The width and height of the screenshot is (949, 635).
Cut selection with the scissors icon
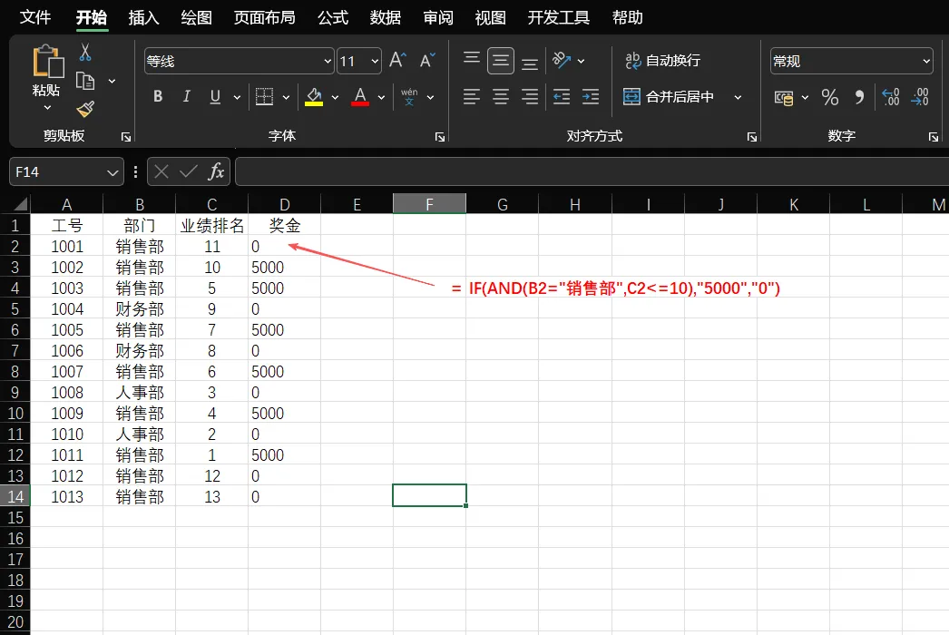click(x=85, y=53)
